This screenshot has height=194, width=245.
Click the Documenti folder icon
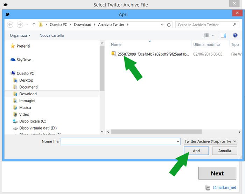tap(15, 87)
